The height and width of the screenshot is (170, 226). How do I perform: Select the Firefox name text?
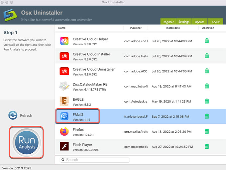click(x=78, y=130)
